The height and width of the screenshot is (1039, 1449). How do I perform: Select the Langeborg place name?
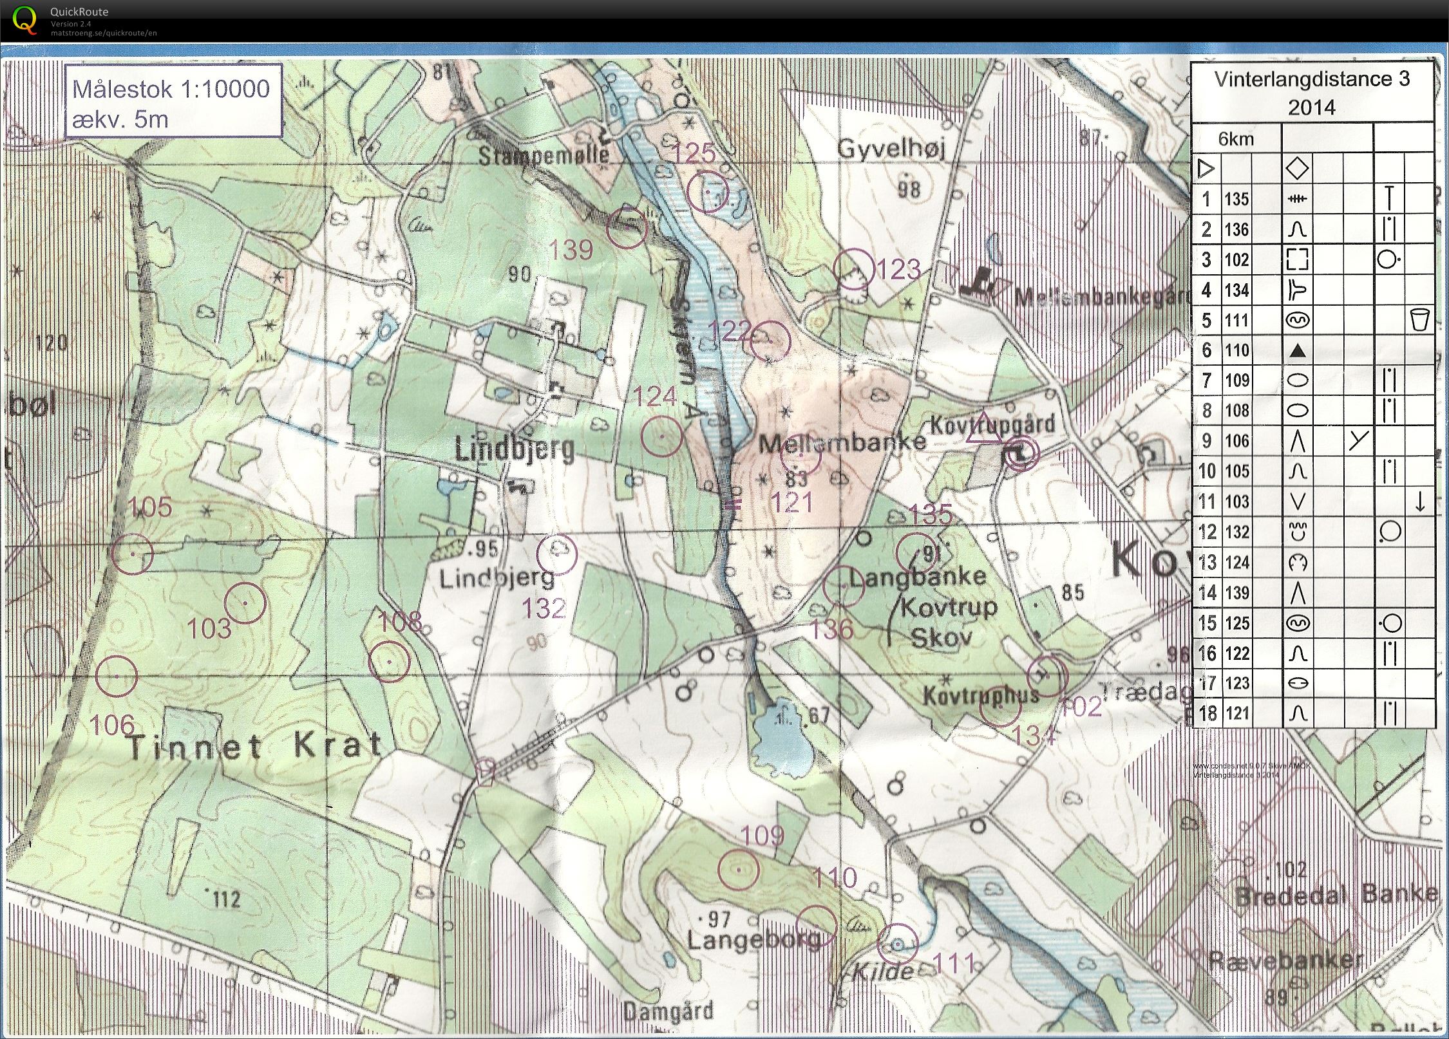pos(753,941)
